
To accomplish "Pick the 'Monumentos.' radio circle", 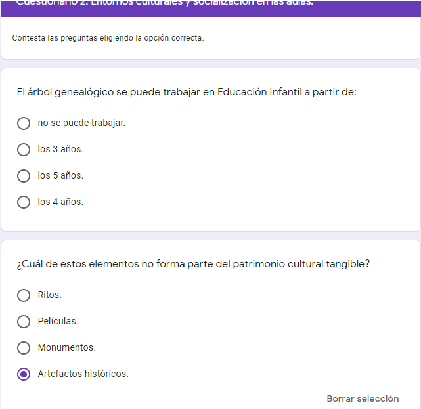I will tap(24, 348).
